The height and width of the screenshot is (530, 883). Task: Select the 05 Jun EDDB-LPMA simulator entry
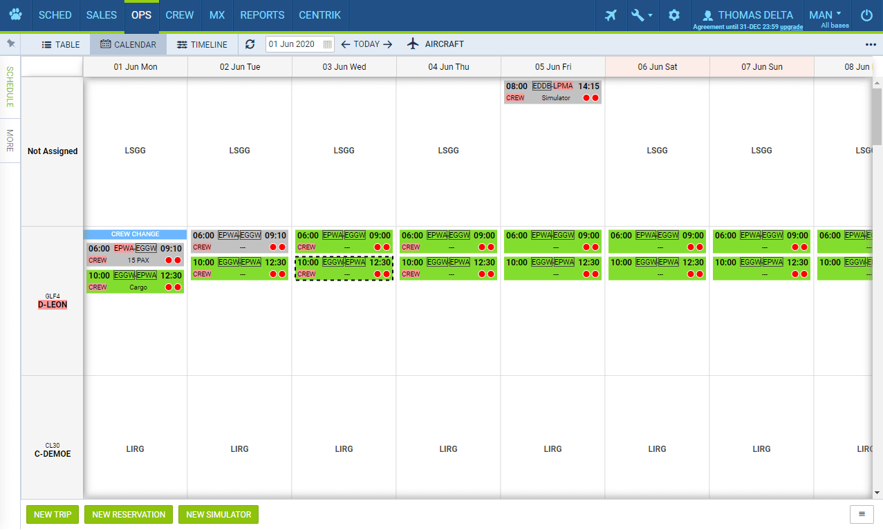point(552,91)
